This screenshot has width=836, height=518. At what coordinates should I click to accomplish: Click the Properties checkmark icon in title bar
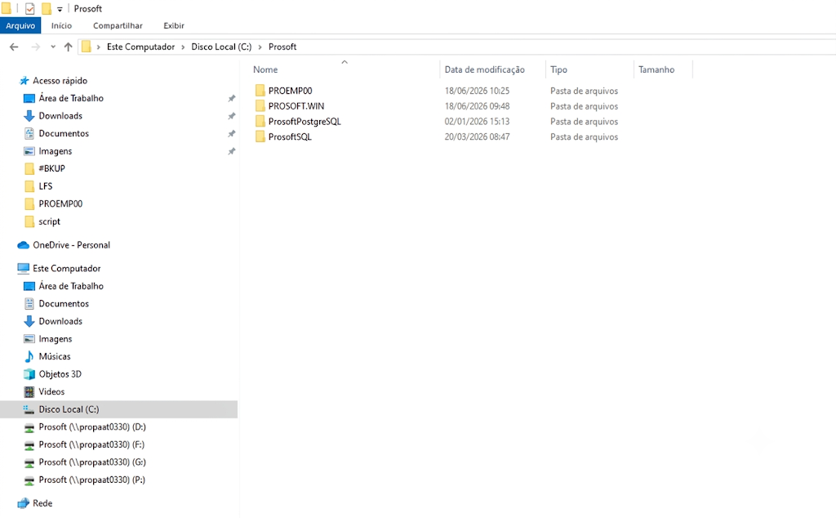pos(30,8)
